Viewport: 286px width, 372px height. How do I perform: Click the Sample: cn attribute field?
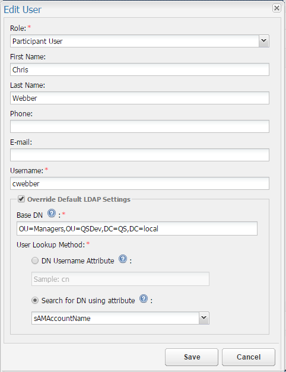tap(120, 279)
